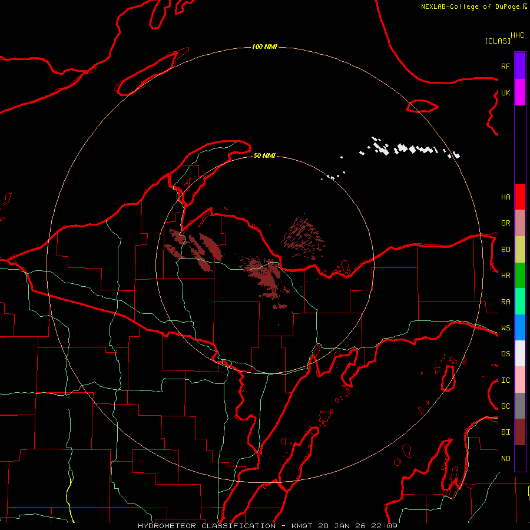The width and height of the screenshot is (530, 530).
Task: Click the RF legend label
Action: click(505, 66)
